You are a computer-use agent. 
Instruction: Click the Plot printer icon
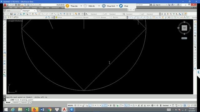click(15, 14)
